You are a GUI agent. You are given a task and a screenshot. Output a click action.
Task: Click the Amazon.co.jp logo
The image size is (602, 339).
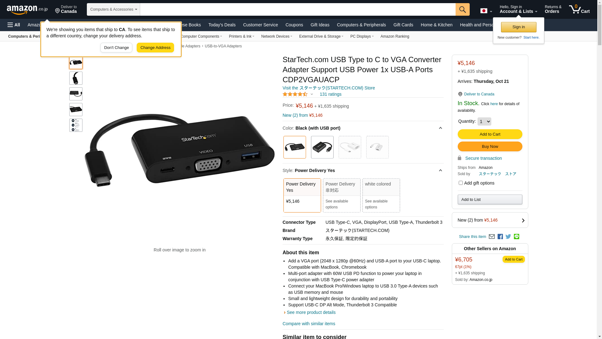click(27, 10)
